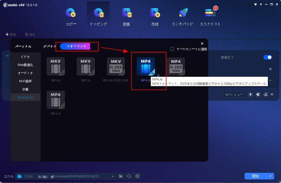Switch to the デバイス tab
281x183 pixels.
click(x=49, y=46)
